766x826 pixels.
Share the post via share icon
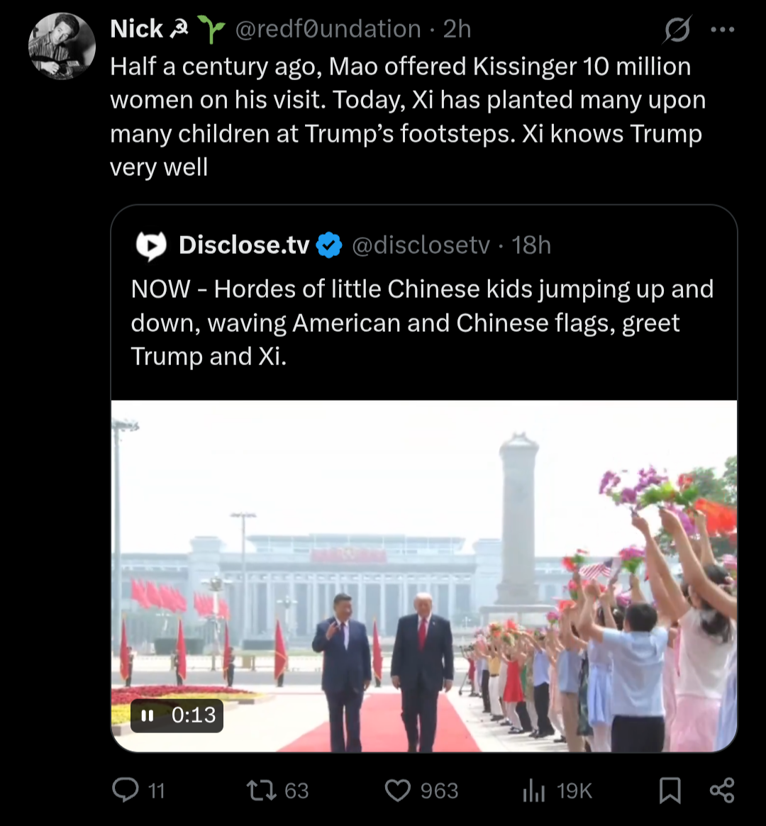coord(722,790)
